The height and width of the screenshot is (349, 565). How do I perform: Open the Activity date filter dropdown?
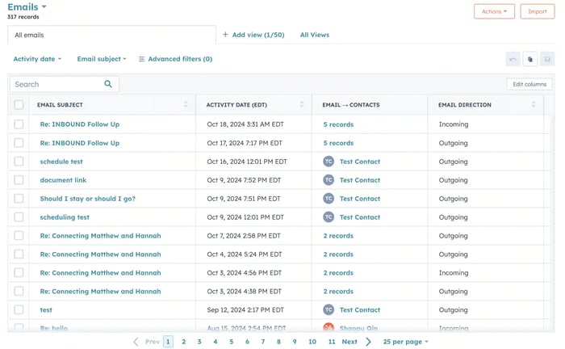click(37, 59)
